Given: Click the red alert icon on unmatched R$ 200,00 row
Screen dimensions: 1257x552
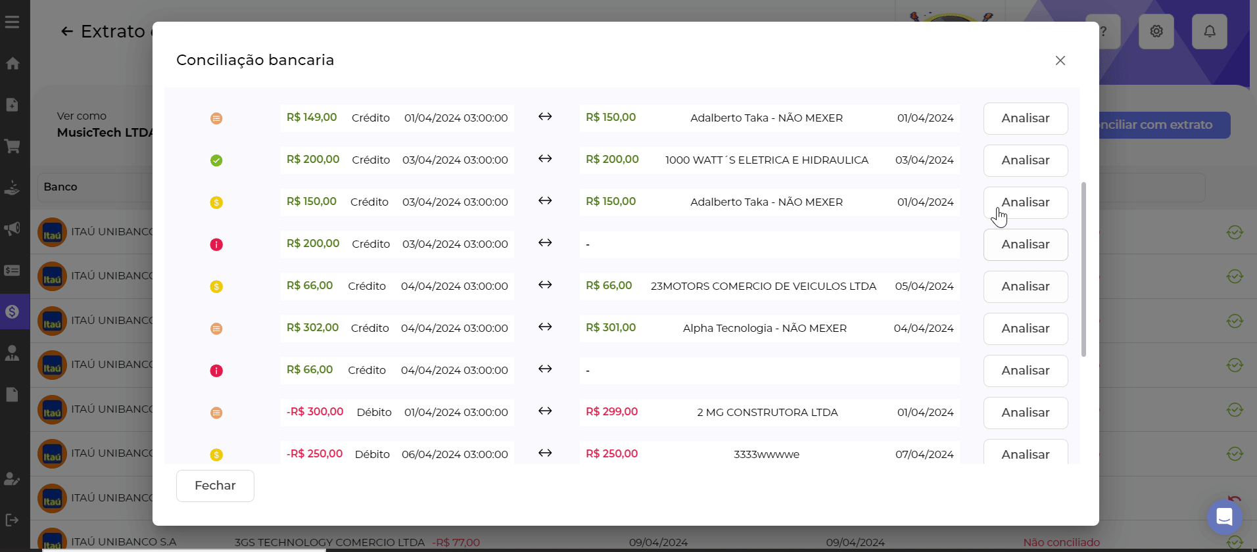Looking at the screenshot, I should [x=216, y=244].
